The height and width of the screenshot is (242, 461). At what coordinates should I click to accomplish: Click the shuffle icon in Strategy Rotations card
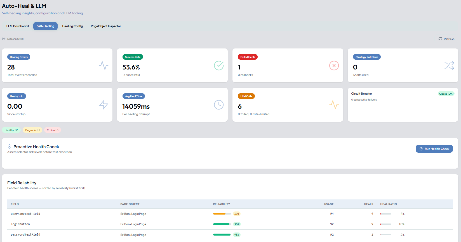coord(449,66)
